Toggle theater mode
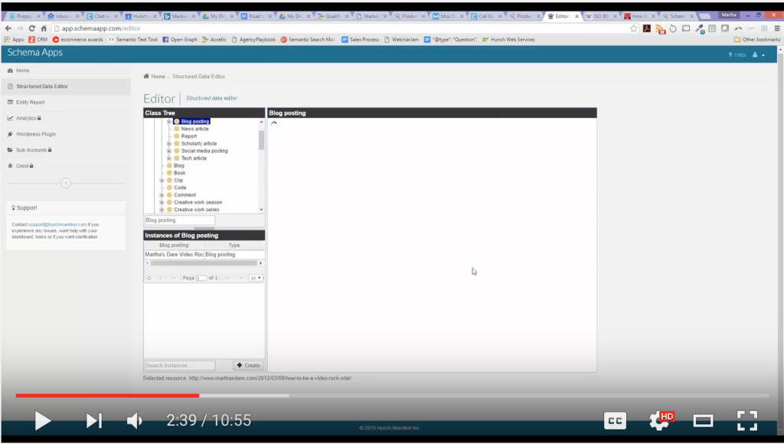Screen dimensions: 784x444 pos(703,421)
